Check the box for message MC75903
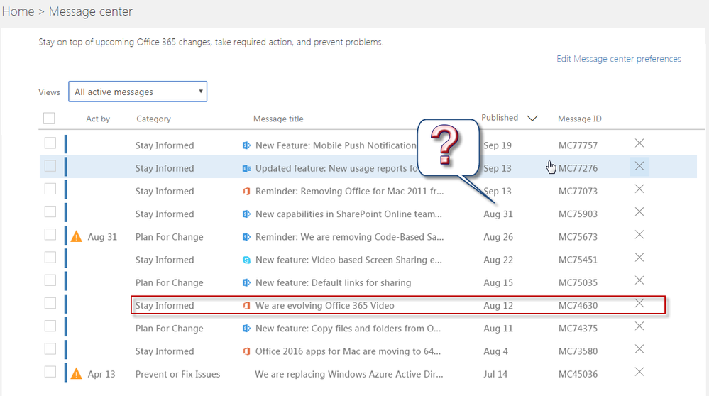 [x=50, y=211]
